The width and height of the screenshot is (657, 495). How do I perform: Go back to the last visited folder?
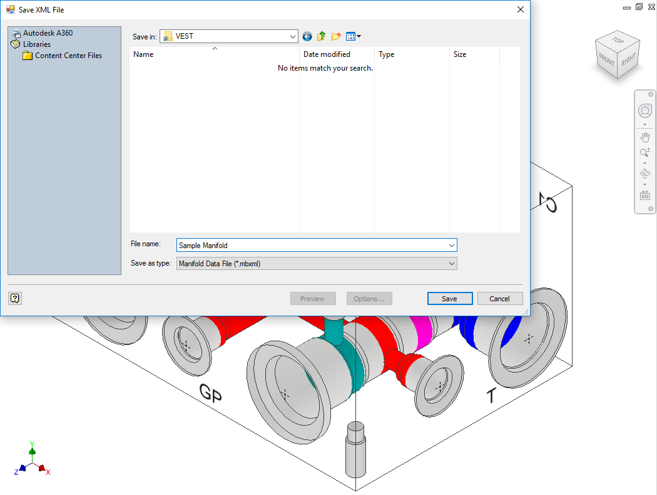pos(307,37)
